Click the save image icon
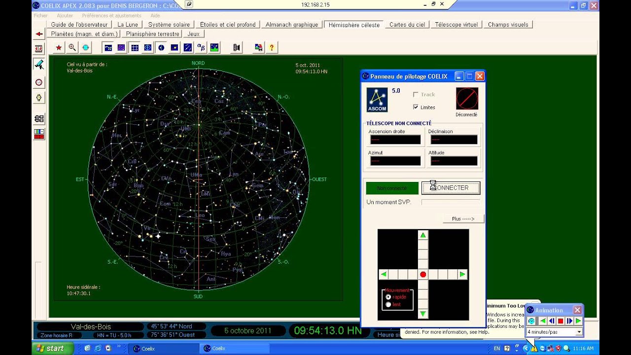 (x=258, y=47)
